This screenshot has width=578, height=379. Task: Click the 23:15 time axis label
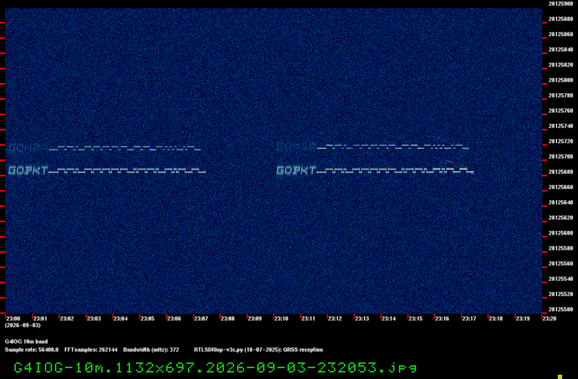[x=415, y=318]
